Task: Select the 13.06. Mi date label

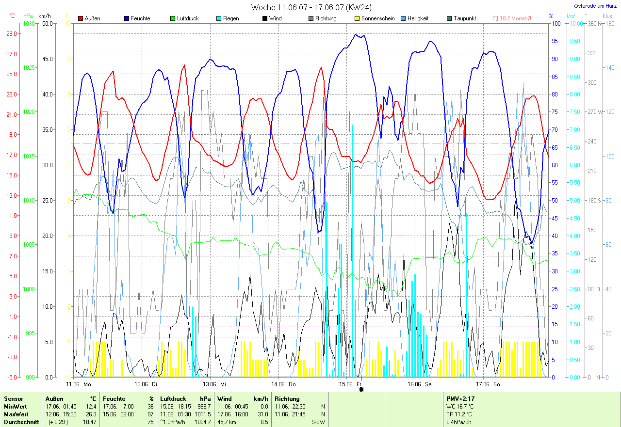Action: 215,384
